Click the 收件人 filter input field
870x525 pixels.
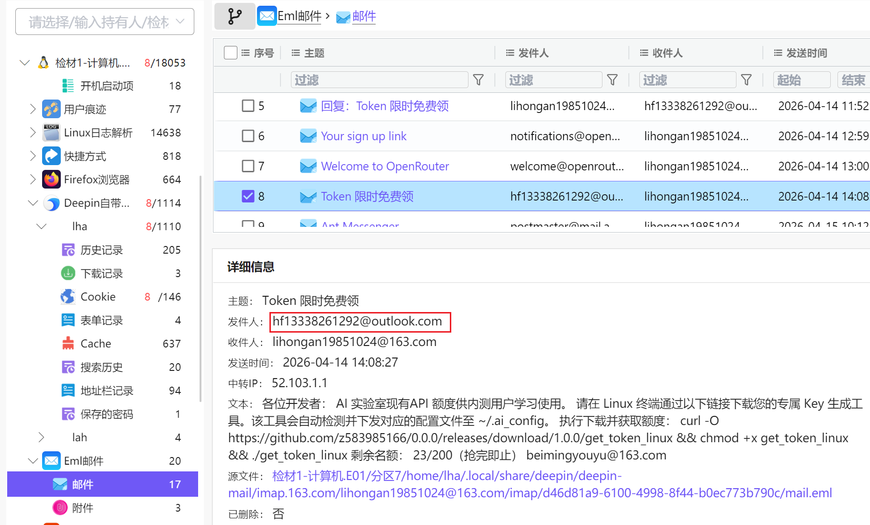tap(687, 80)
